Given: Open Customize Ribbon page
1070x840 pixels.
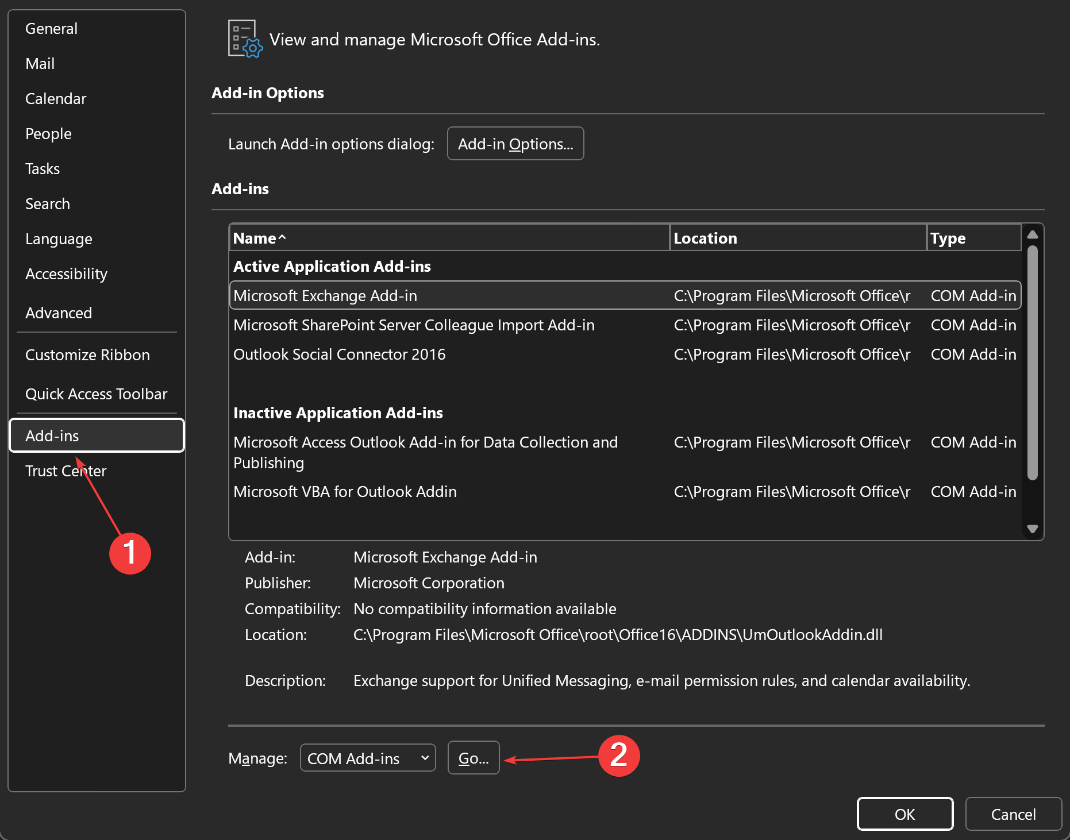Looking at the screenshot, I should point(97,355).
